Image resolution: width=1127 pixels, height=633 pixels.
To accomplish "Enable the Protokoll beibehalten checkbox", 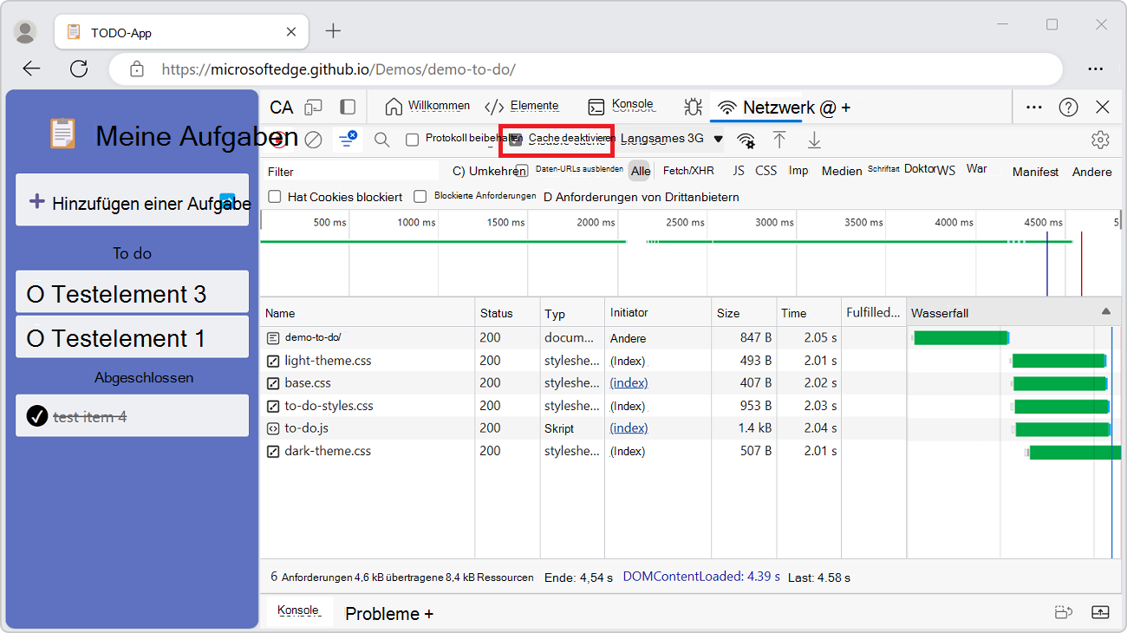I will [x=413, y=140].
